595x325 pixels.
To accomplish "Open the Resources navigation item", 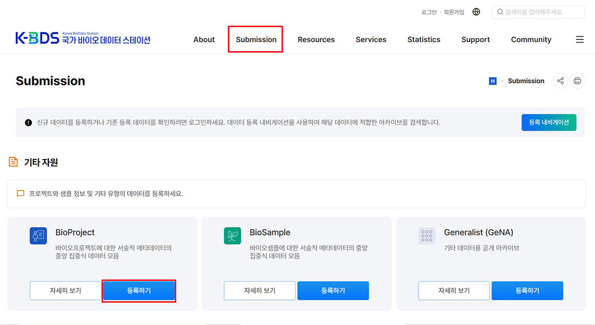I will pos(316,39).
